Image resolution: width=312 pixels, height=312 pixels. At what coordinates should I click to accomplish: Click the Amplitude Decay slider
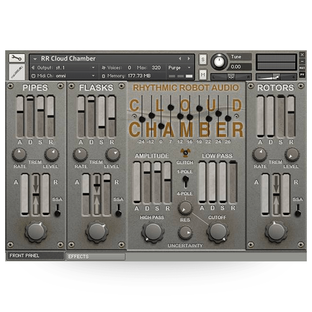[x=147, y=182]
